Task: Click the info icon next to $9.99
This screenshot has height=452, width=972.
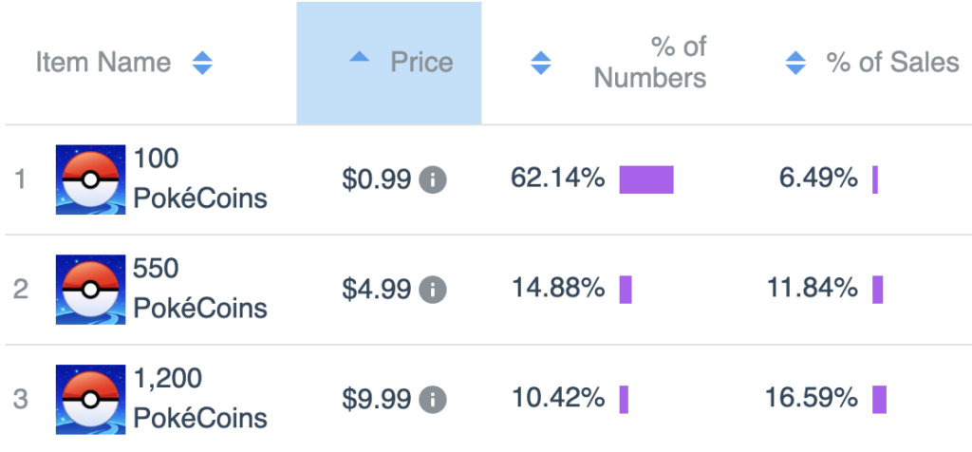Action: [x=433, y=399]
